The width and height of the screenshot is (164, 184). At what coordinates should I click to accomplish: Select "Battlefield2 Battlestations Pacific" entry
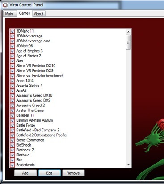pos(42,135)
